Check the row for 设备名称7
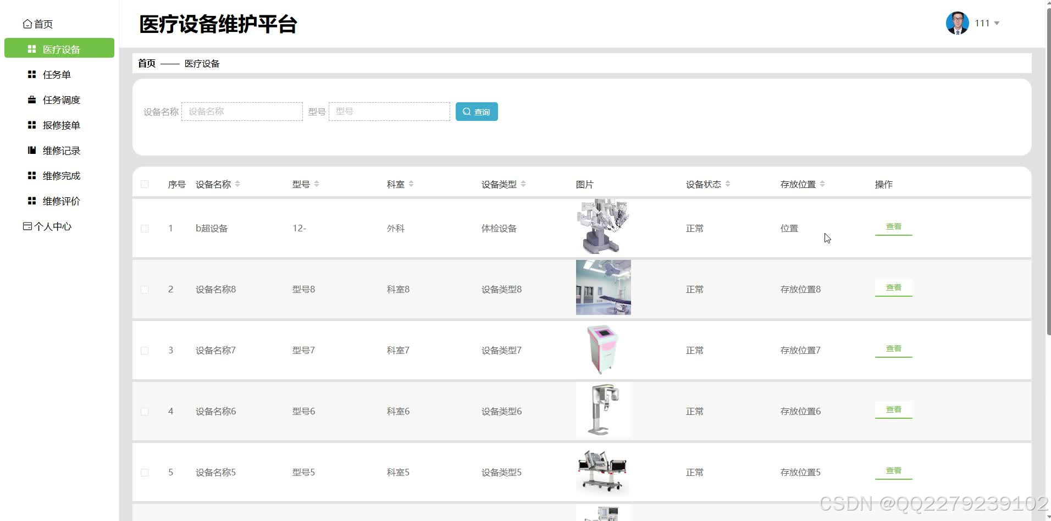The height and width of the screenshot is (521, 1051). (x=145, y=351)
